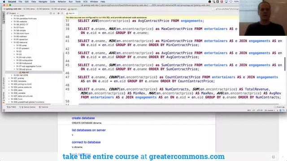Expand the 57-form folder
Screen dimensions: 287x161
(12, 27)
